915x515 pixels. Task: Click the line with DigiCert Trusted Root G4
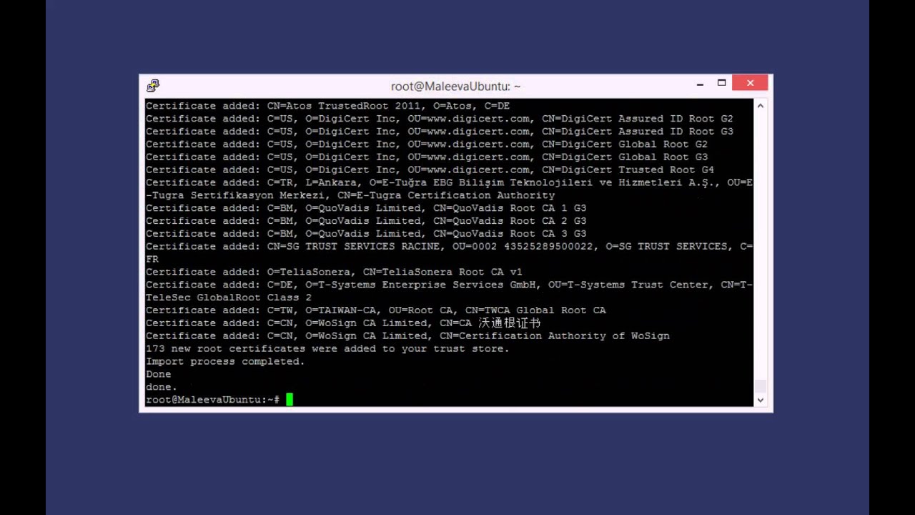pos(430,170)
